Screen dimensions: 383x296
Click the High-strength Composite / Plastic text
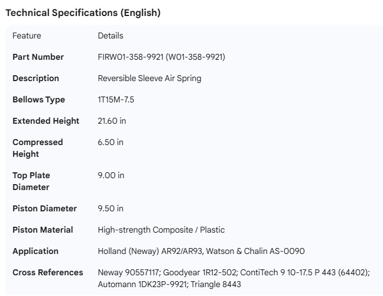tap(161, 230)
